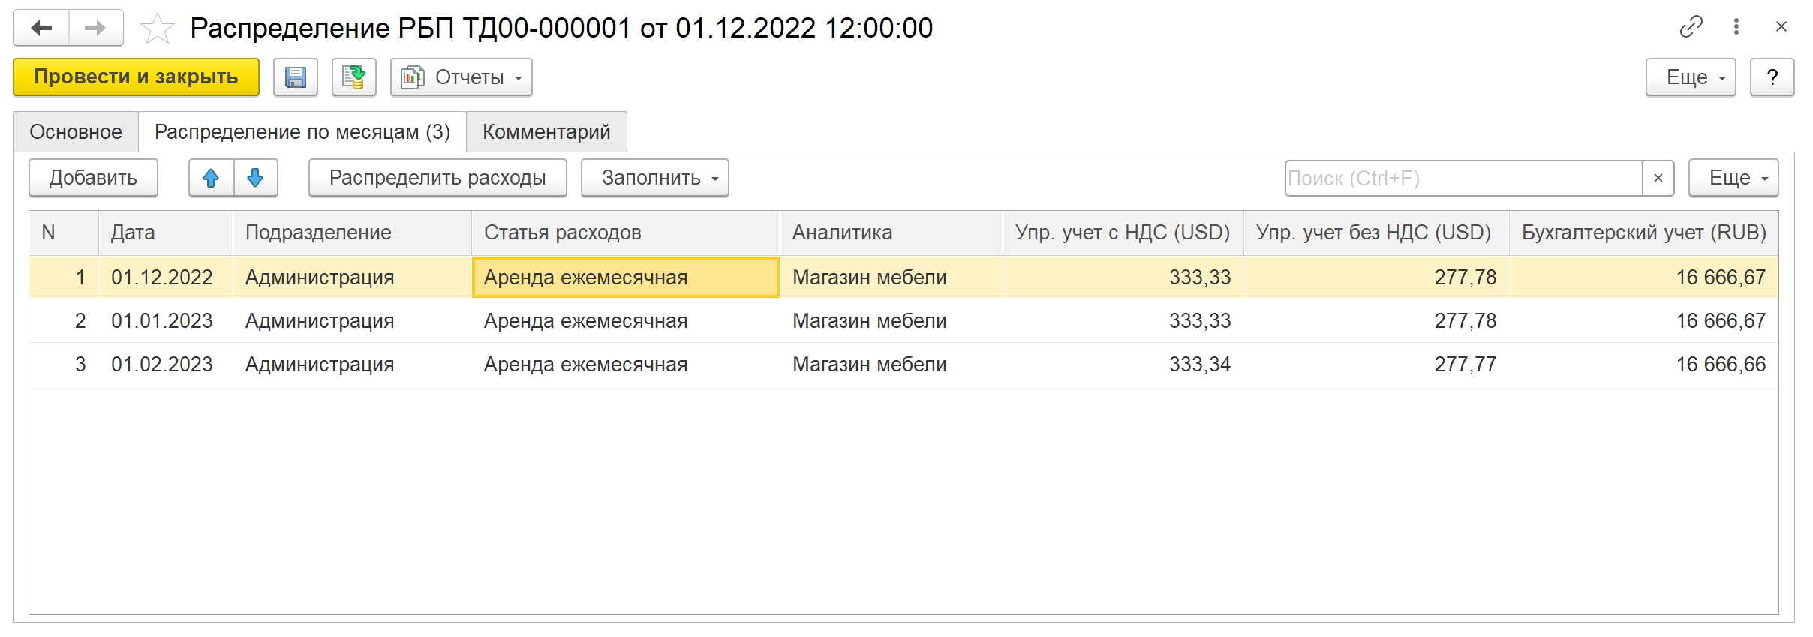Open the Отчеты dropdown
Screen dimensions: 1813x637
tap(461, 77)
